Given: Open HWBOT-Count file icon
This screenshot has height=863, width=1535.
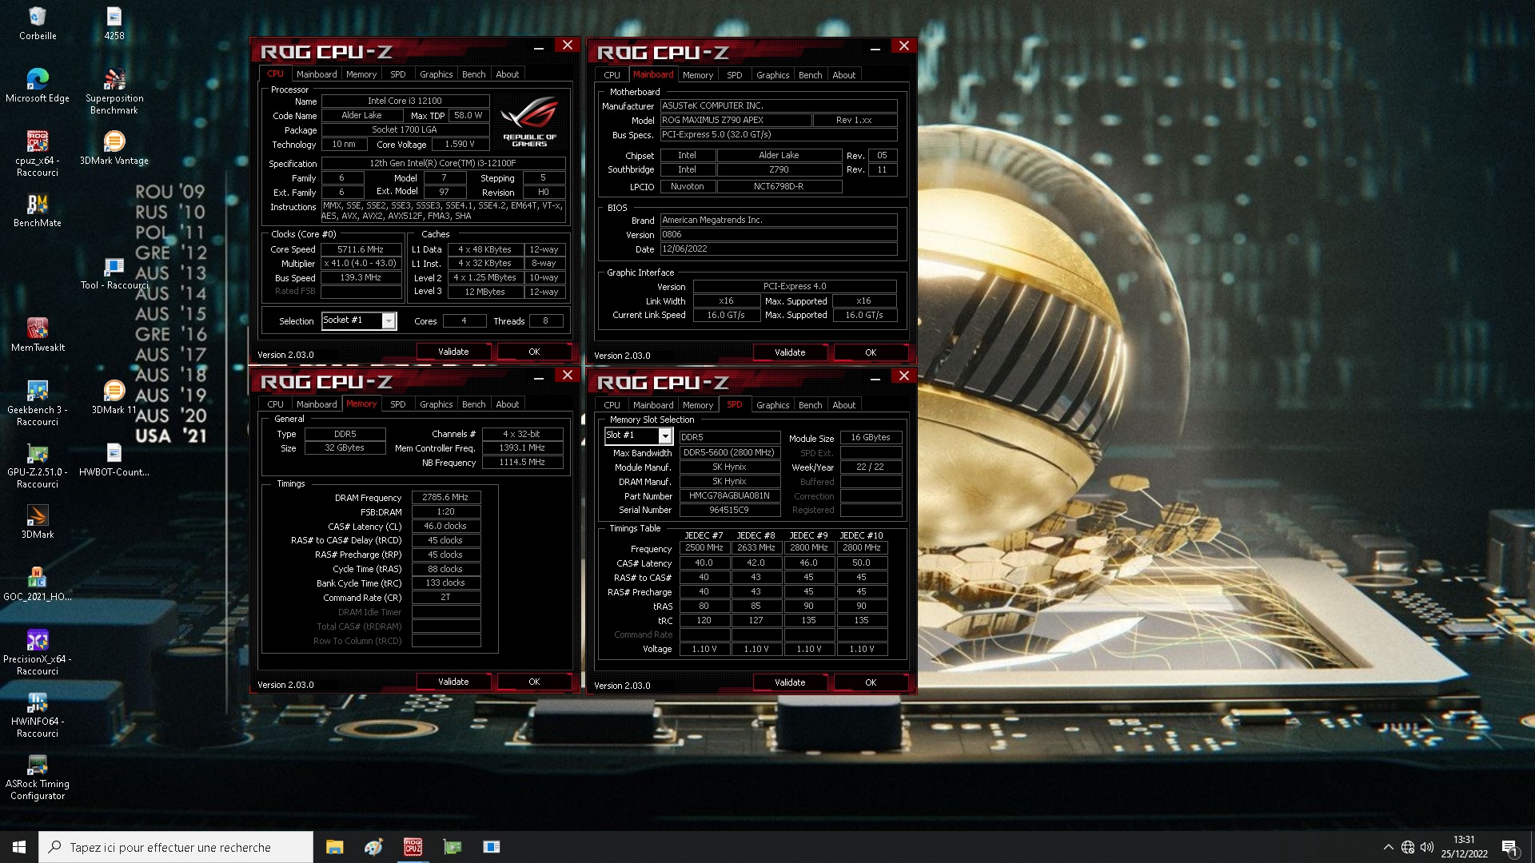Looking at the screenshot, I should 114,459.
